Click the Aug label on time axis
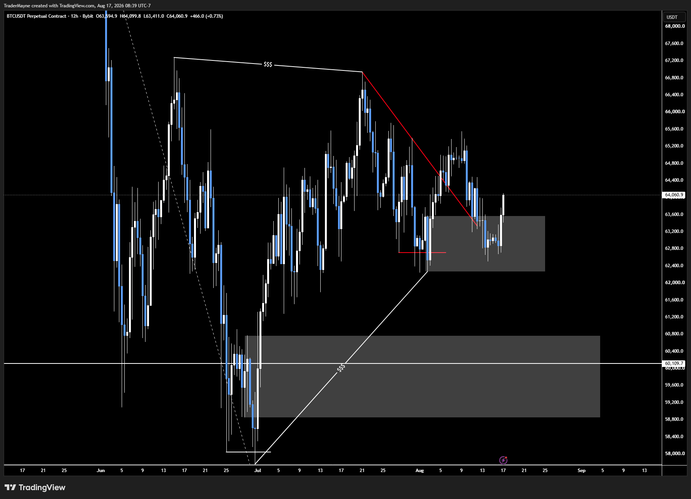 point(420,471)
